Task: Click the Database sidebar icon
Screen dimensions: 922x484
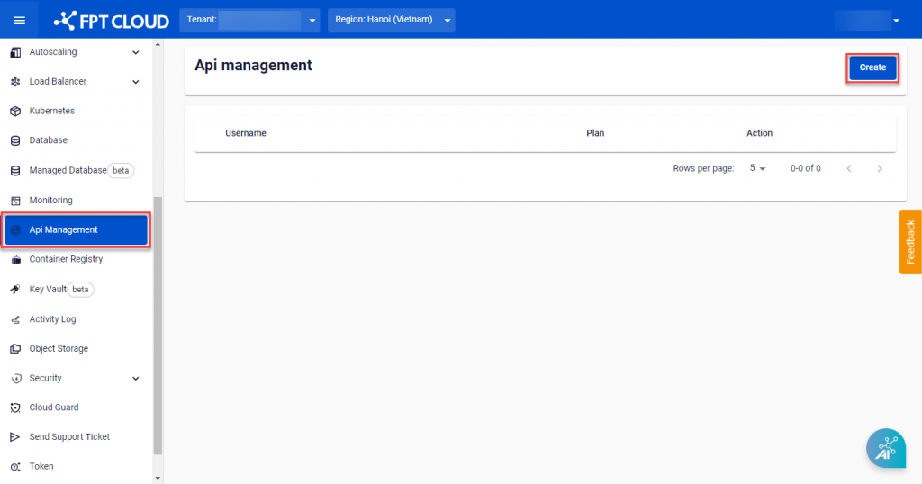Action: pyautogui.click(x=14, y=140)
